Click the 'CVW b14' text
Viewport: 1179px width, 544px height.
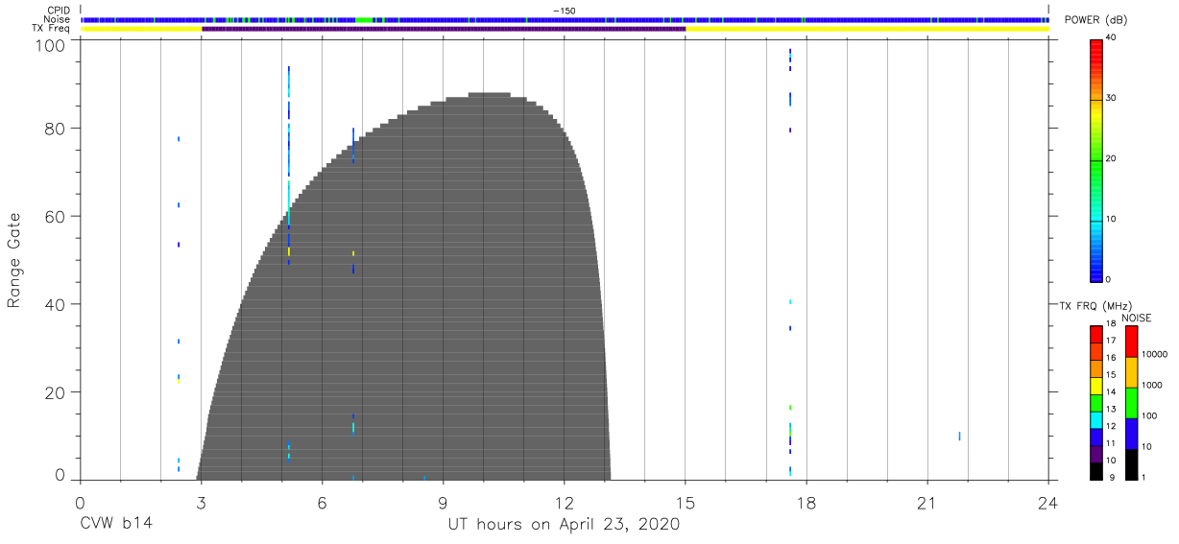(x=116, y=525)
